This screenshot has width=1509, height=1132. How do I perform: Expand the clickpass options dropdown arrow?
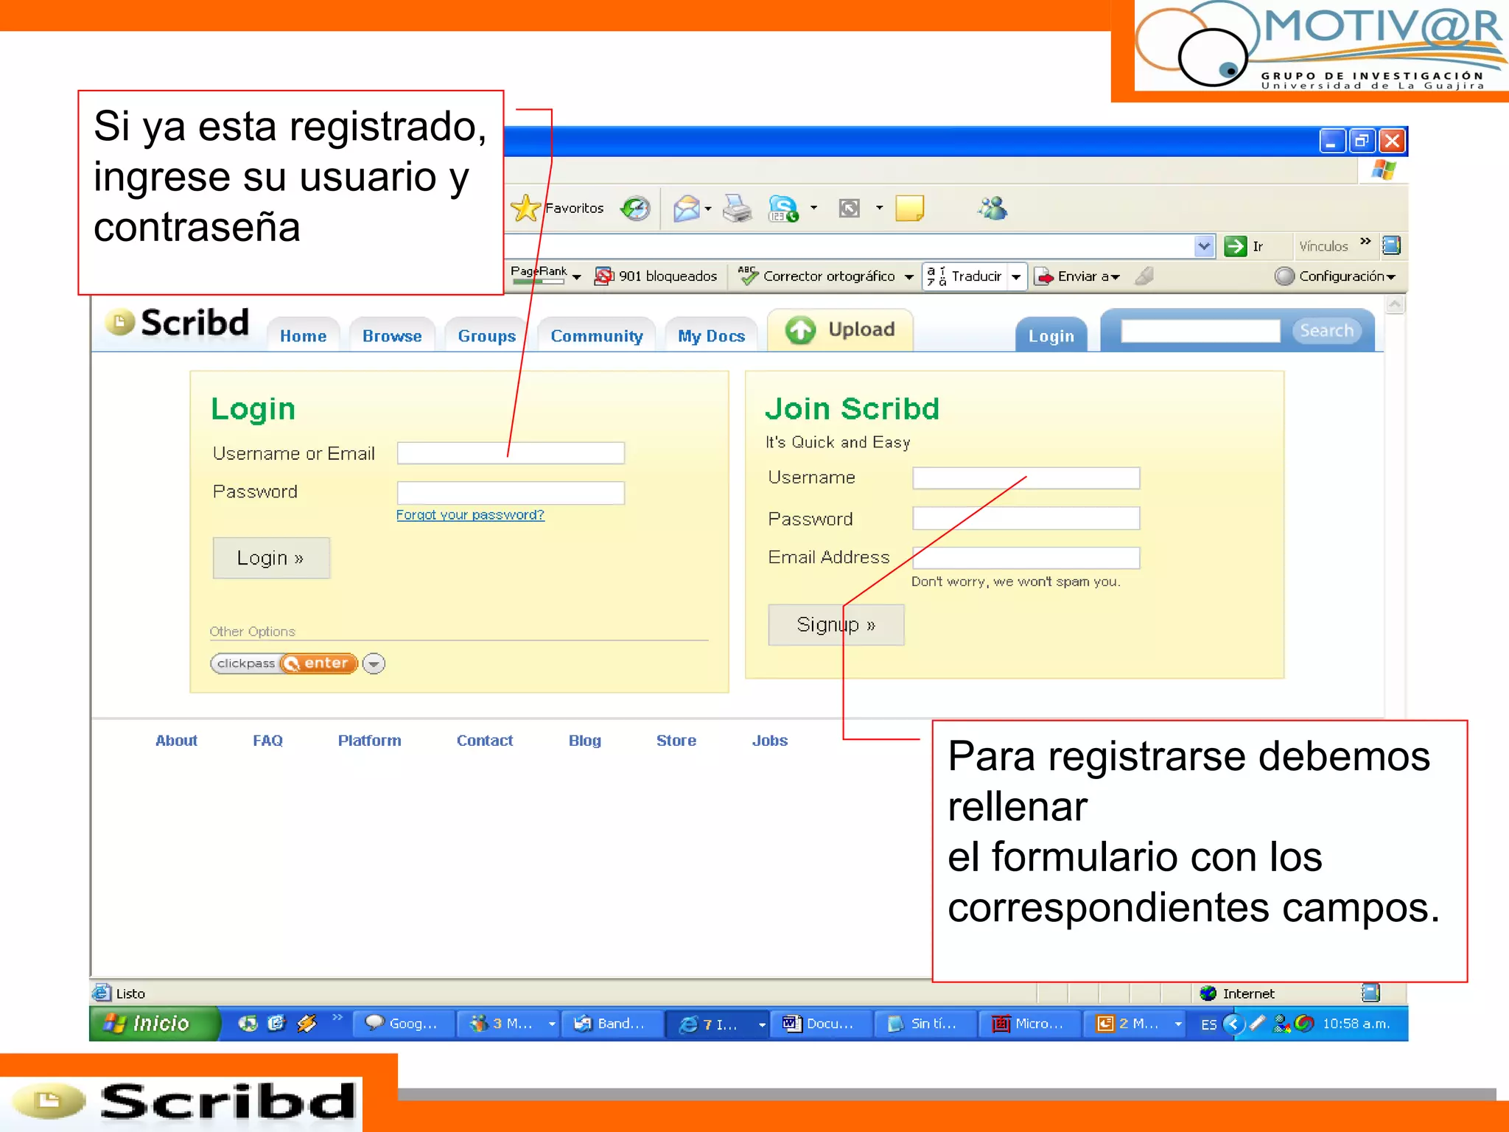[x=374, y=664]
